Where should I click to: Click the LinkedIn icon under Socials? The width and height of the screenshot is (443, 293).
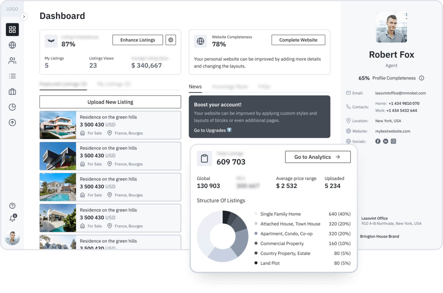(x=386, y=141)
